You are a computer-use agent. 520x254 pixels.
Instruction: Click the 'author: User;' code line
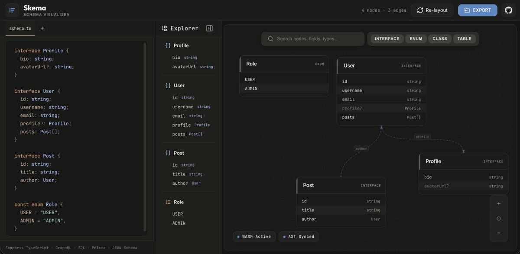[x=39, y=180]
